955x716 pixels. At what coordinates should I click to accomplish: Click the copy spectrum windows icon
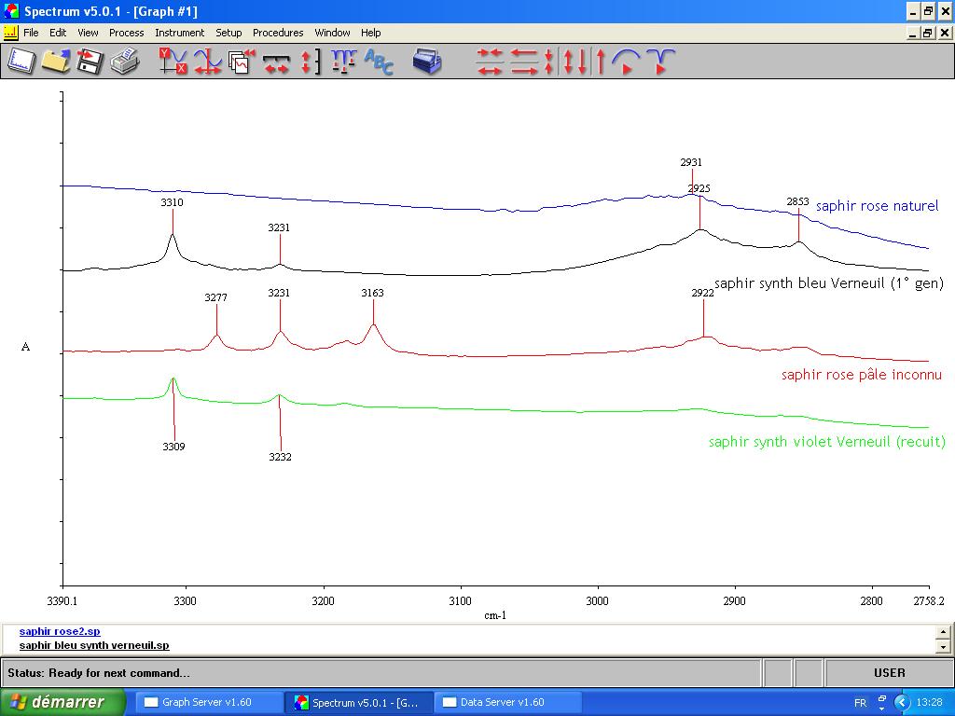pyautogui.click(x=242, y=62)
